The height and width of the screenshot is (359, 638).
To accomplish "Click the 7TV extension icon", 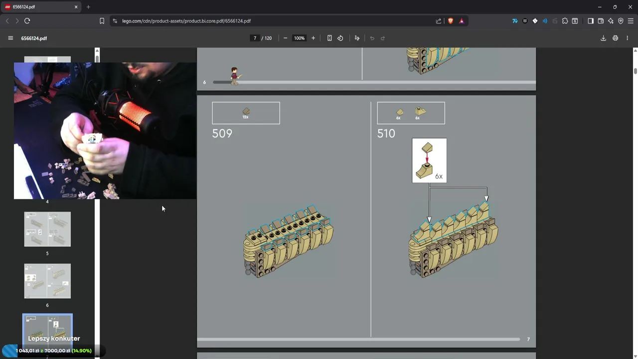I will point(515,21).
